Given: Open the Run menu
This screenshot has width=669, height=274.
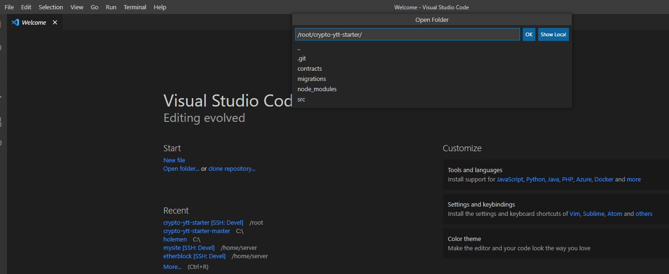Looking at the screenshot, I should 111,7.
